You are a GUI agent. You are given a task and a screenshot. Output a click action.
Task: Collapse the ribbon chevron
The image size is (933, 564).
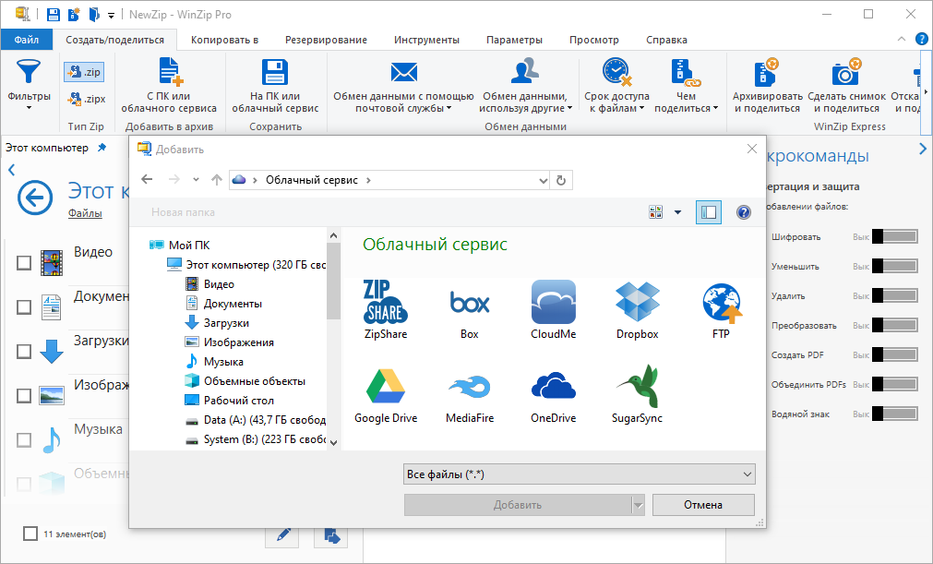coord(902,40)
